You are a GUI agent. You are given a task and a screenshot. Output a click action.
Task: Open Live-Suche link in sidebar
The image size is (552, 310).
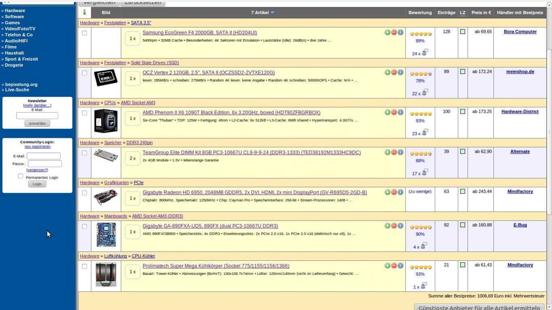[x=17, y=90]
